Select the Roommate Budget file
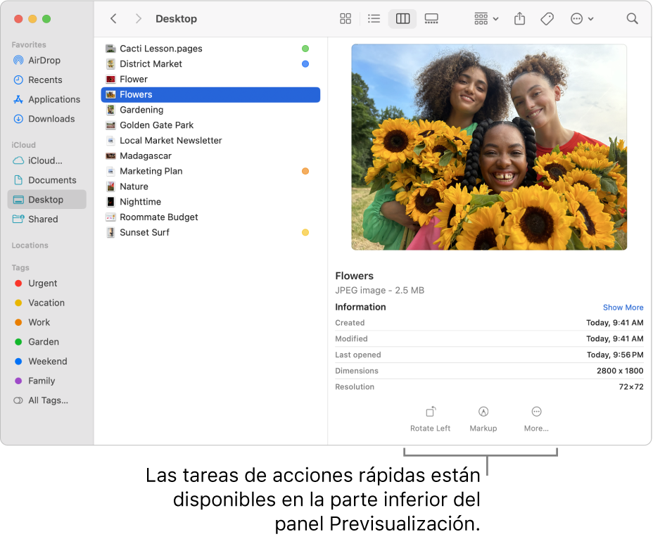This screenshot has width=653, height=539. (210, 217)
